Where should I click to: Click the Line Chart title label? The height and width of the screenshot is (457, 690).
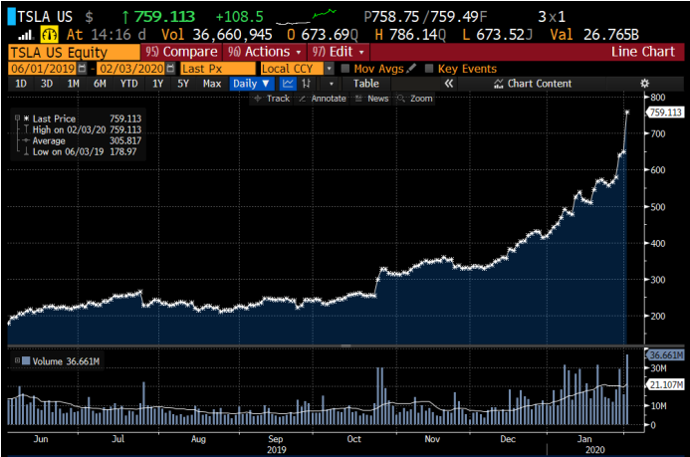coord(642,52)
